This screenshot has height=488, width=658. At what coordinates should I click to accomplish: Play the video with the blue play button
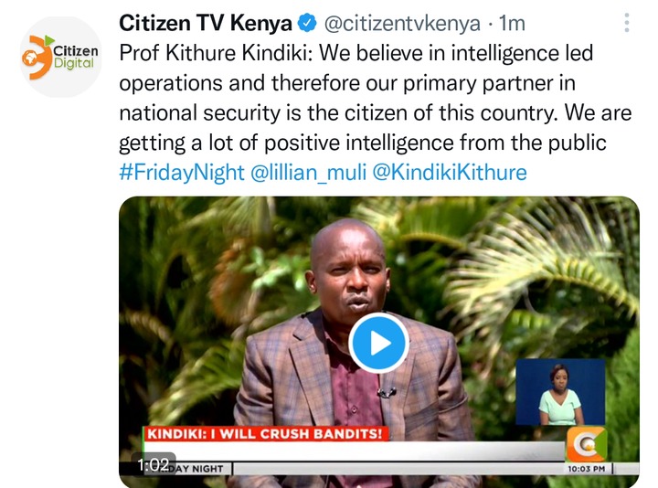pos(378,343)
